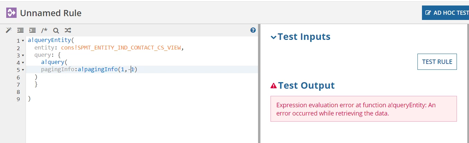The width and height of the screenshot is (469, 143).
Task: Click the TEST RULE button
Action: coord(437,62)
